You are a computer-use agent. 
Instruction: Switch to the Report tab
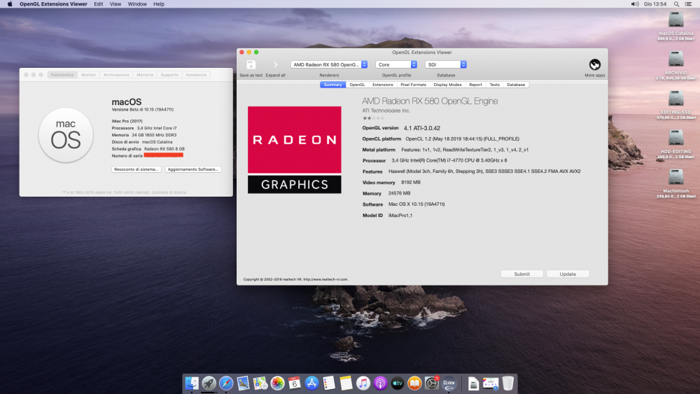click(x=475, y=85)
